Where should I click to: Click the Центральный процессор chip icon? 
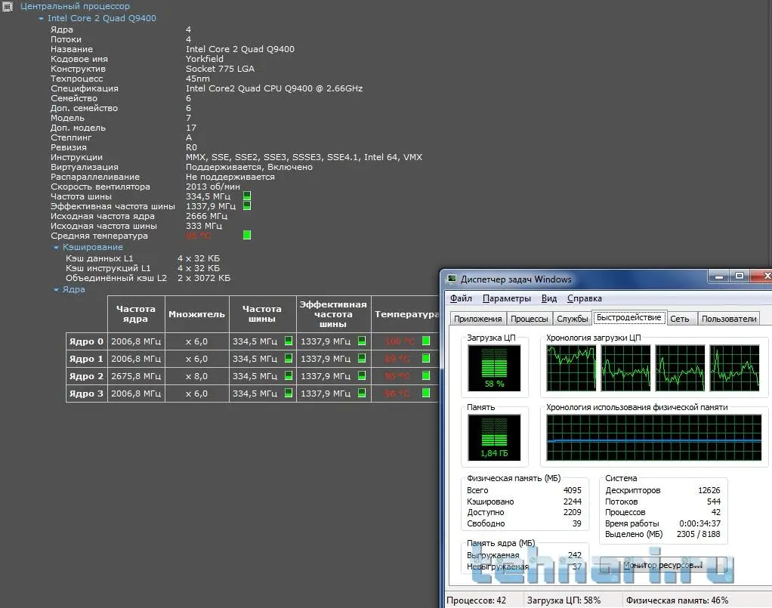coord(7,7)
